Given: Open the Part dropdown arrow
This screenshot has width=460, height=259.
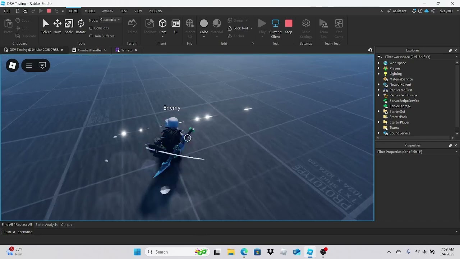Looking at the screenshot, I should point(163,36).
